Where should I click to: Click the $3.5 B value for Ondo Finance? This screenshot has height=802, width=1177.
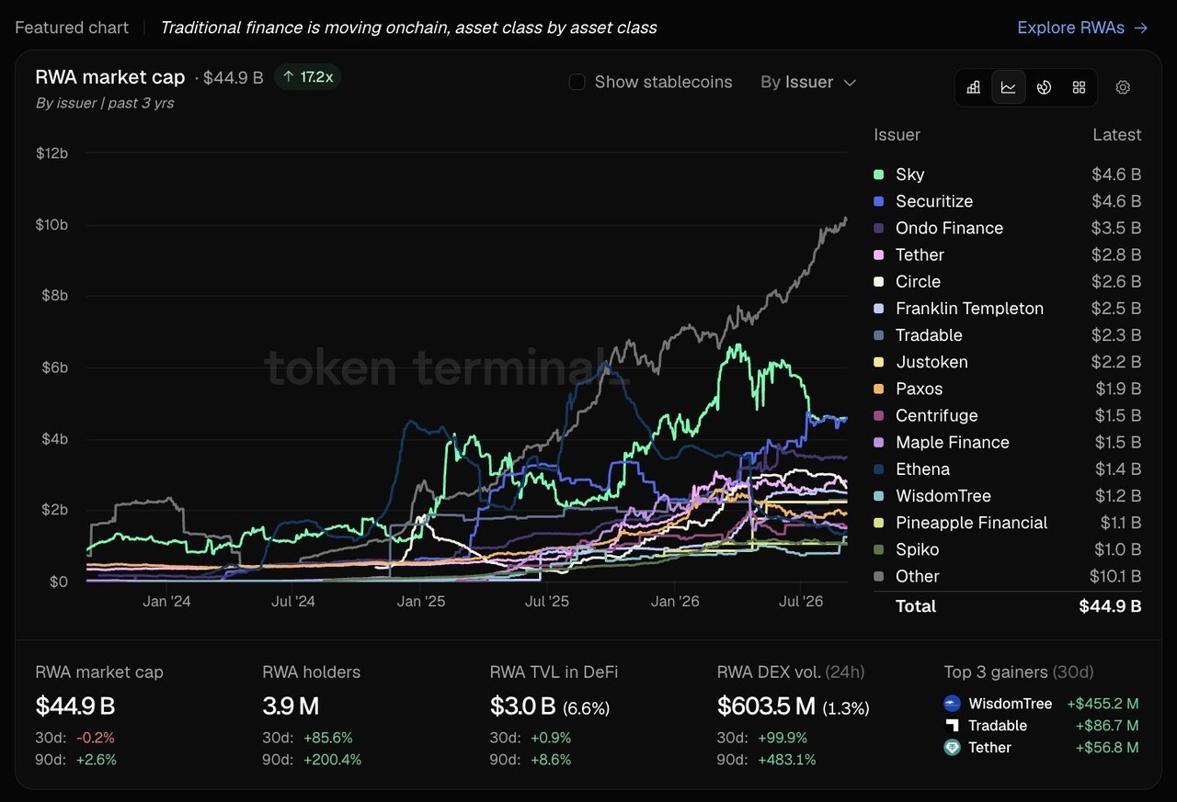[x=1115, y=228]
